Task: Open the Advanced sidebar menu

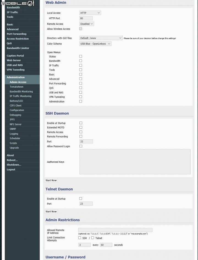Action: 22,29
